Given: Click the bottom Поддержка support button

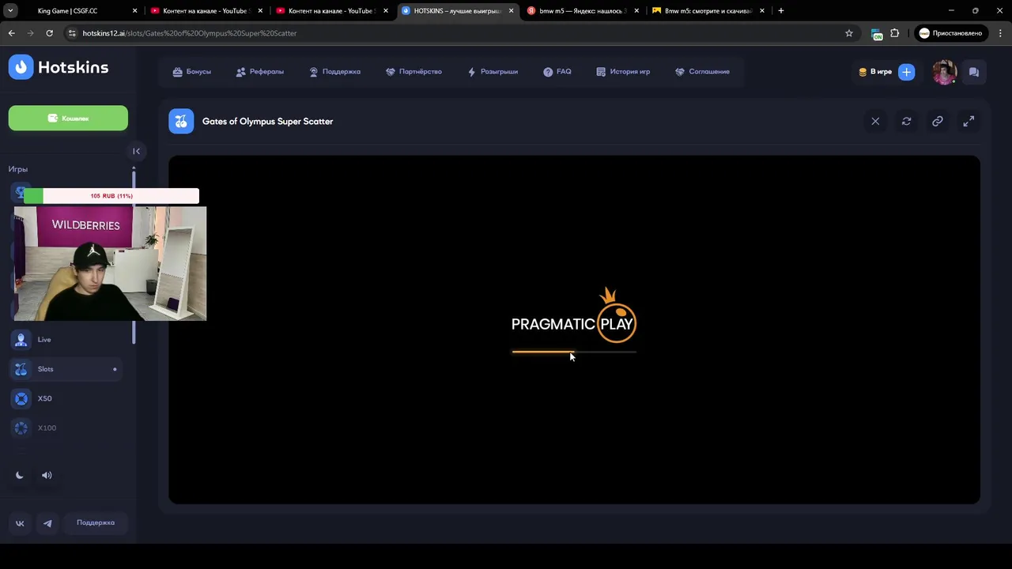Looking at the screenshot, I should (x=96, y=522).
